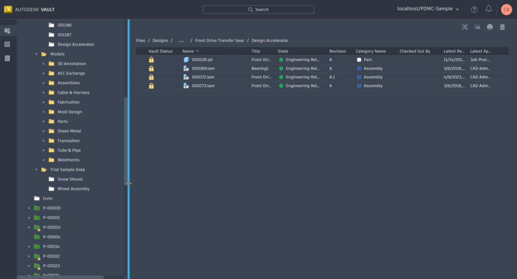Select the Tube & Pipe folder
The width and height of the screenshot is (517, 279).
point(69,150)
